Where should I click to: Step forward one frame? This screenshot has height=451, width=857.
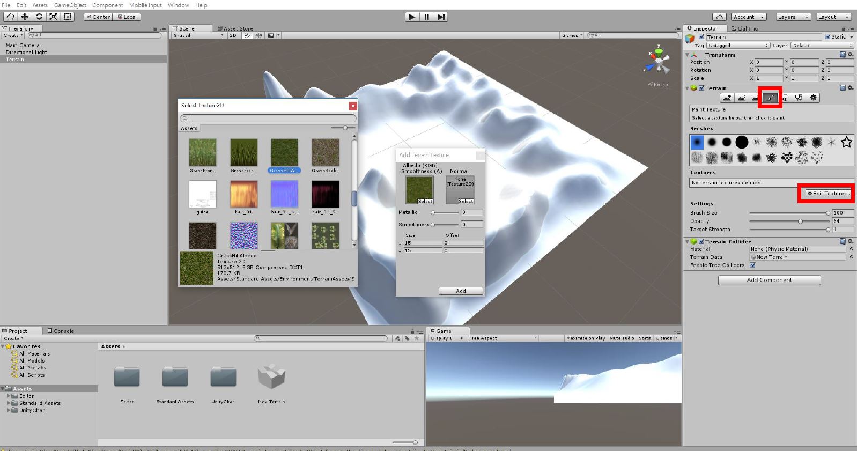pos(441,17)
